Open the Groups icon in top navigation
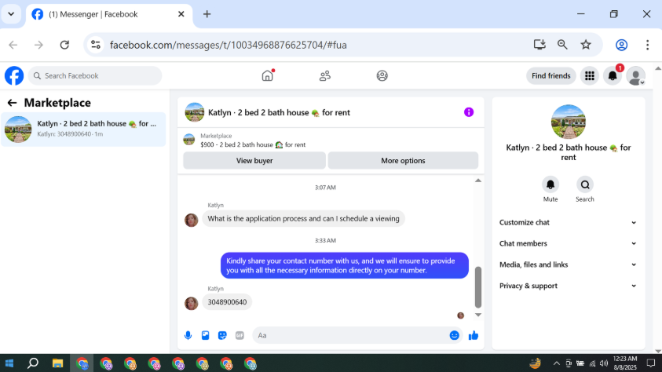This screenshot has height=372, width=662. 382,76
